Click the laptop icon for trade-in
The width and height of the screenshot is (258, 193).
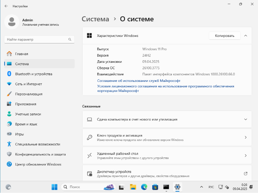(x=89, y=119)
